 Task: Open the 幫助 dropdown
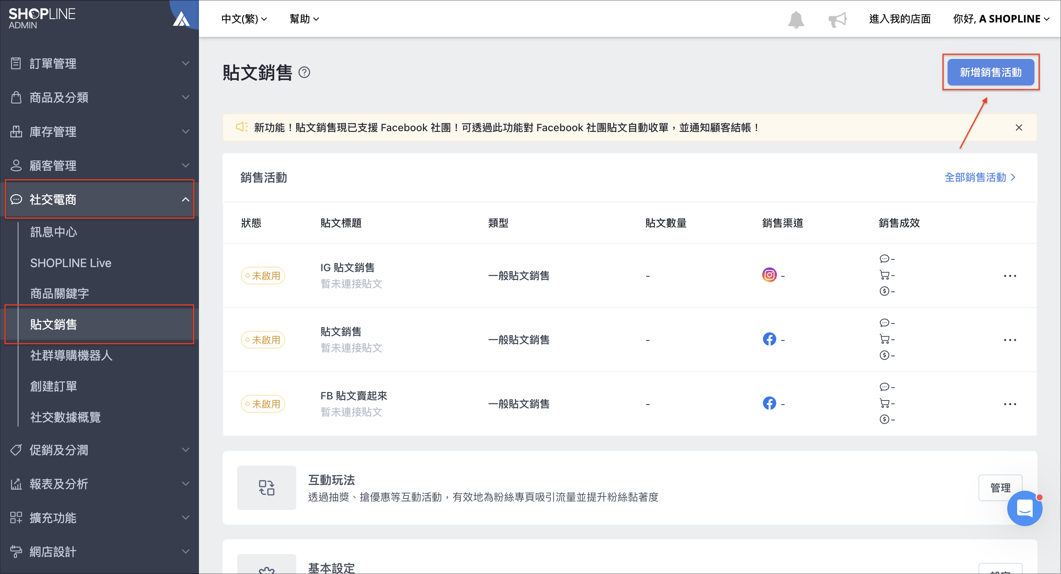point(304,19)
